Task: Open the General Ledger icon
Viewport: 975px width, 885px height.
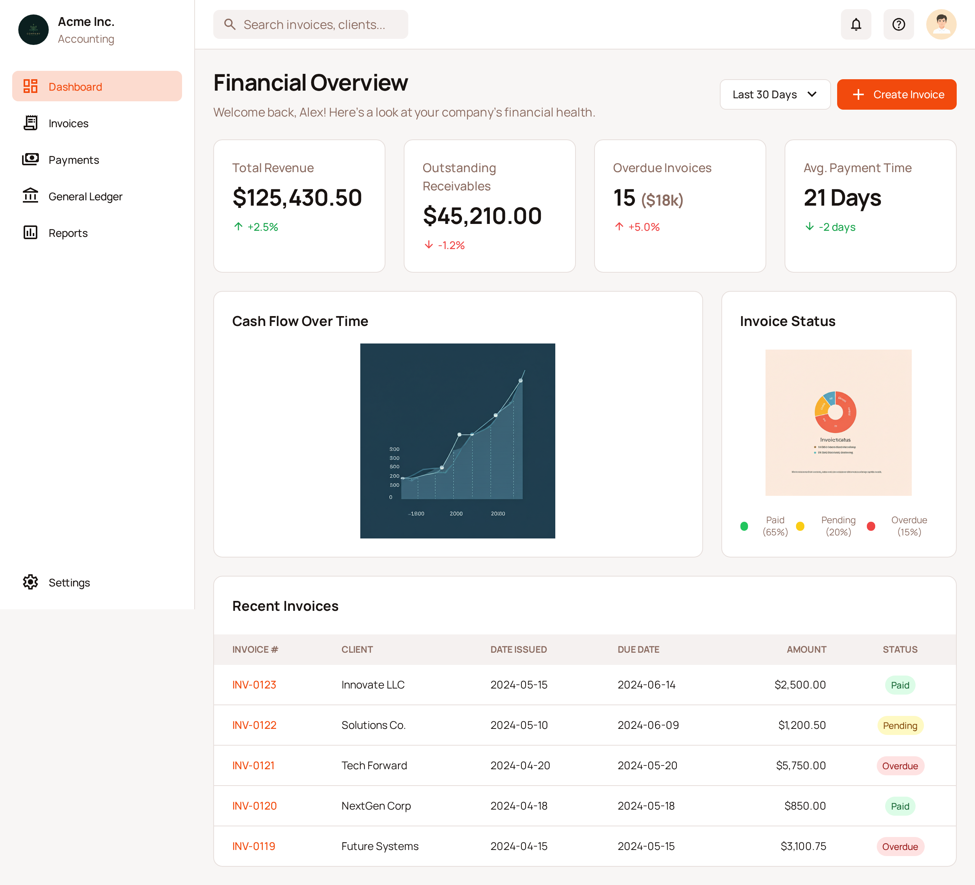Action: click(x=30, y=196)
